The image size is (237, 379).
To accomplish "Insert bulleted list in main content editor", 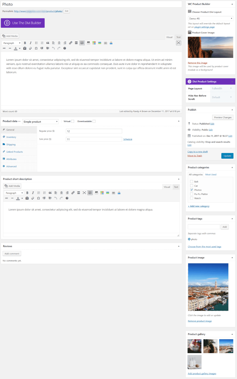I will [x=36, y=43].
